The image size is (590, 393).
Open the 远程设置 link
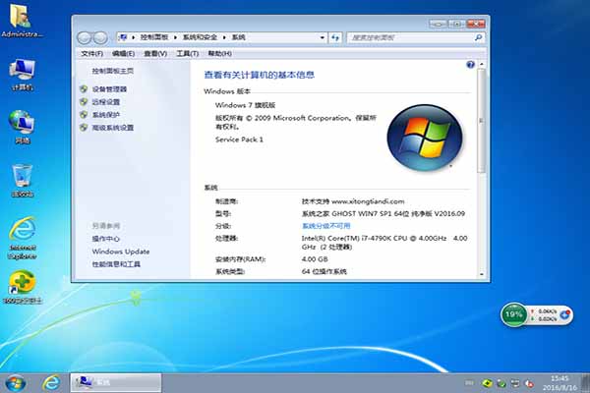point(106,102)
